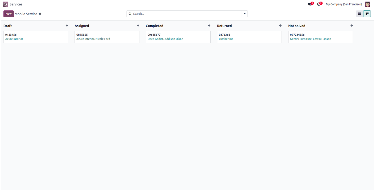
Task: Open the activities clock icon
Action: pyautogui.click(x=319, y=4)
